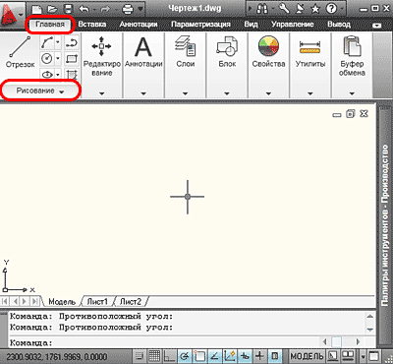
Task: Expand Буфер обмена panel bottom arrow
Action: (352, 93)
